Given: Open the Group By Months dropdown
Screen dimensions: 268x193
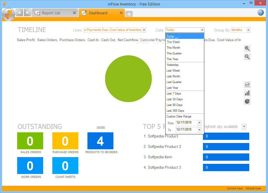Looking at the screenshot, I should click(248, 30).
